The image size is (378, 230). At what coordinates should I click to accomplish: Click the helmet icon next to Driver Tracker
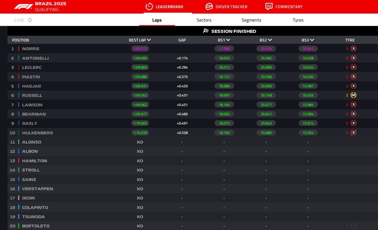tap(208, 6)
